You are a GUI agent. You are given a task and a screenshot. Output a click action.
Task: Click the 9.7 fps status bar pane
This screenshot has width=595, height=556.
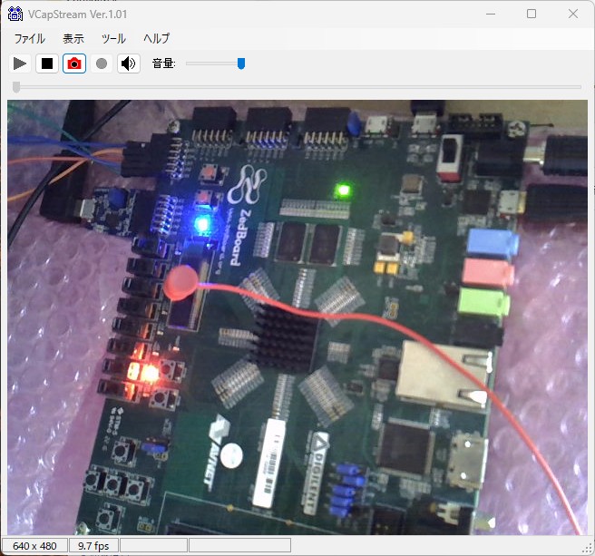93,546
